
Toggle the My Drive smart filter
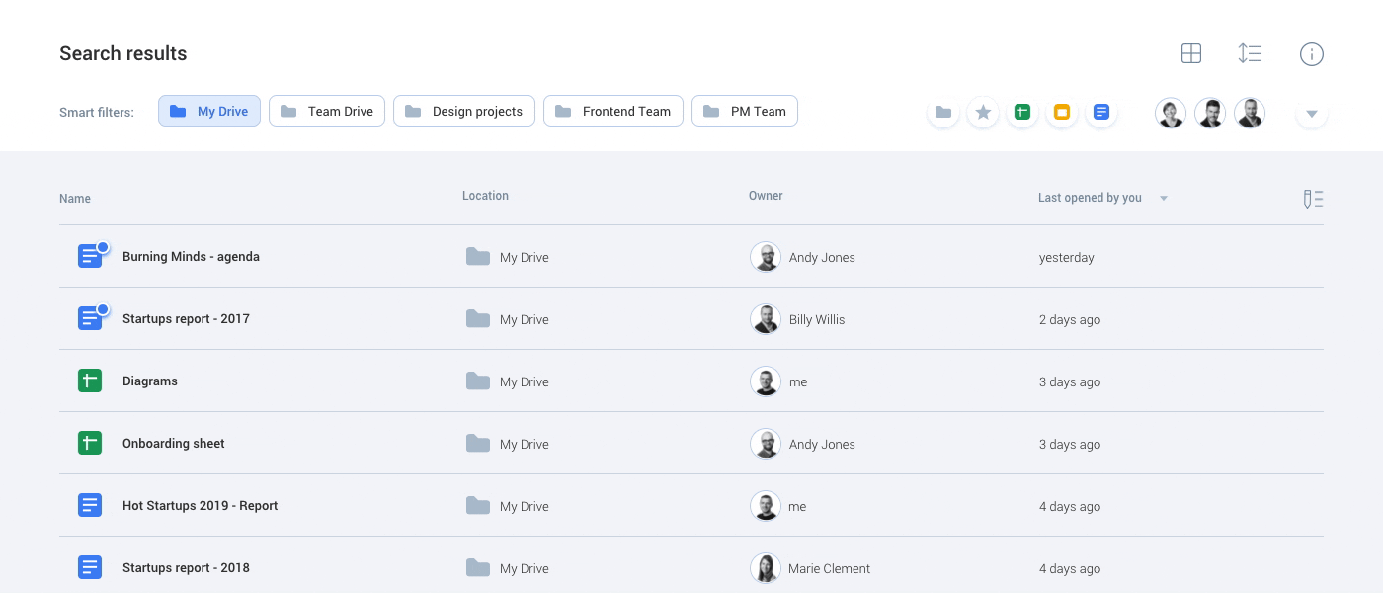point(209,112)
